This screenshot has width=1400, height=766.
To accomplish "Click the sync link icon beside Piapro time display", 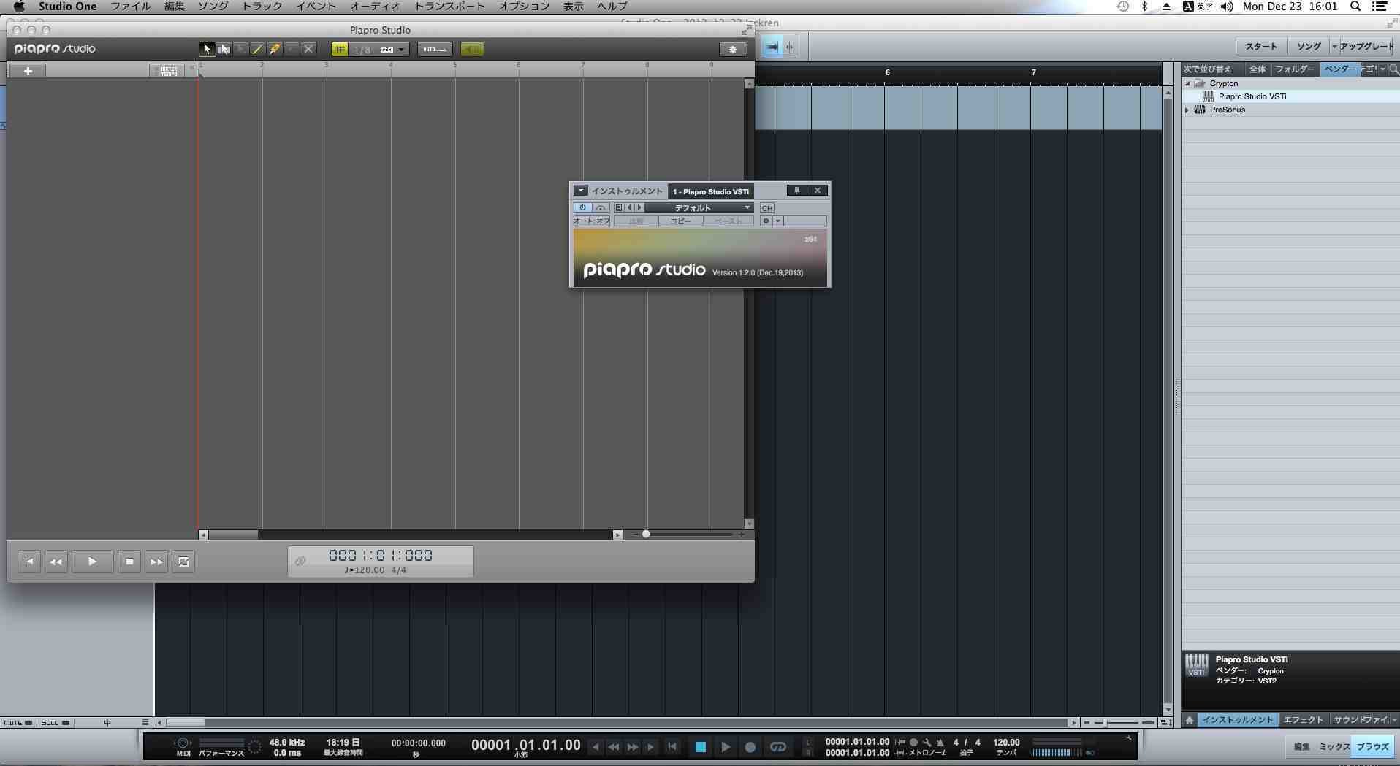I will (300, 561).
